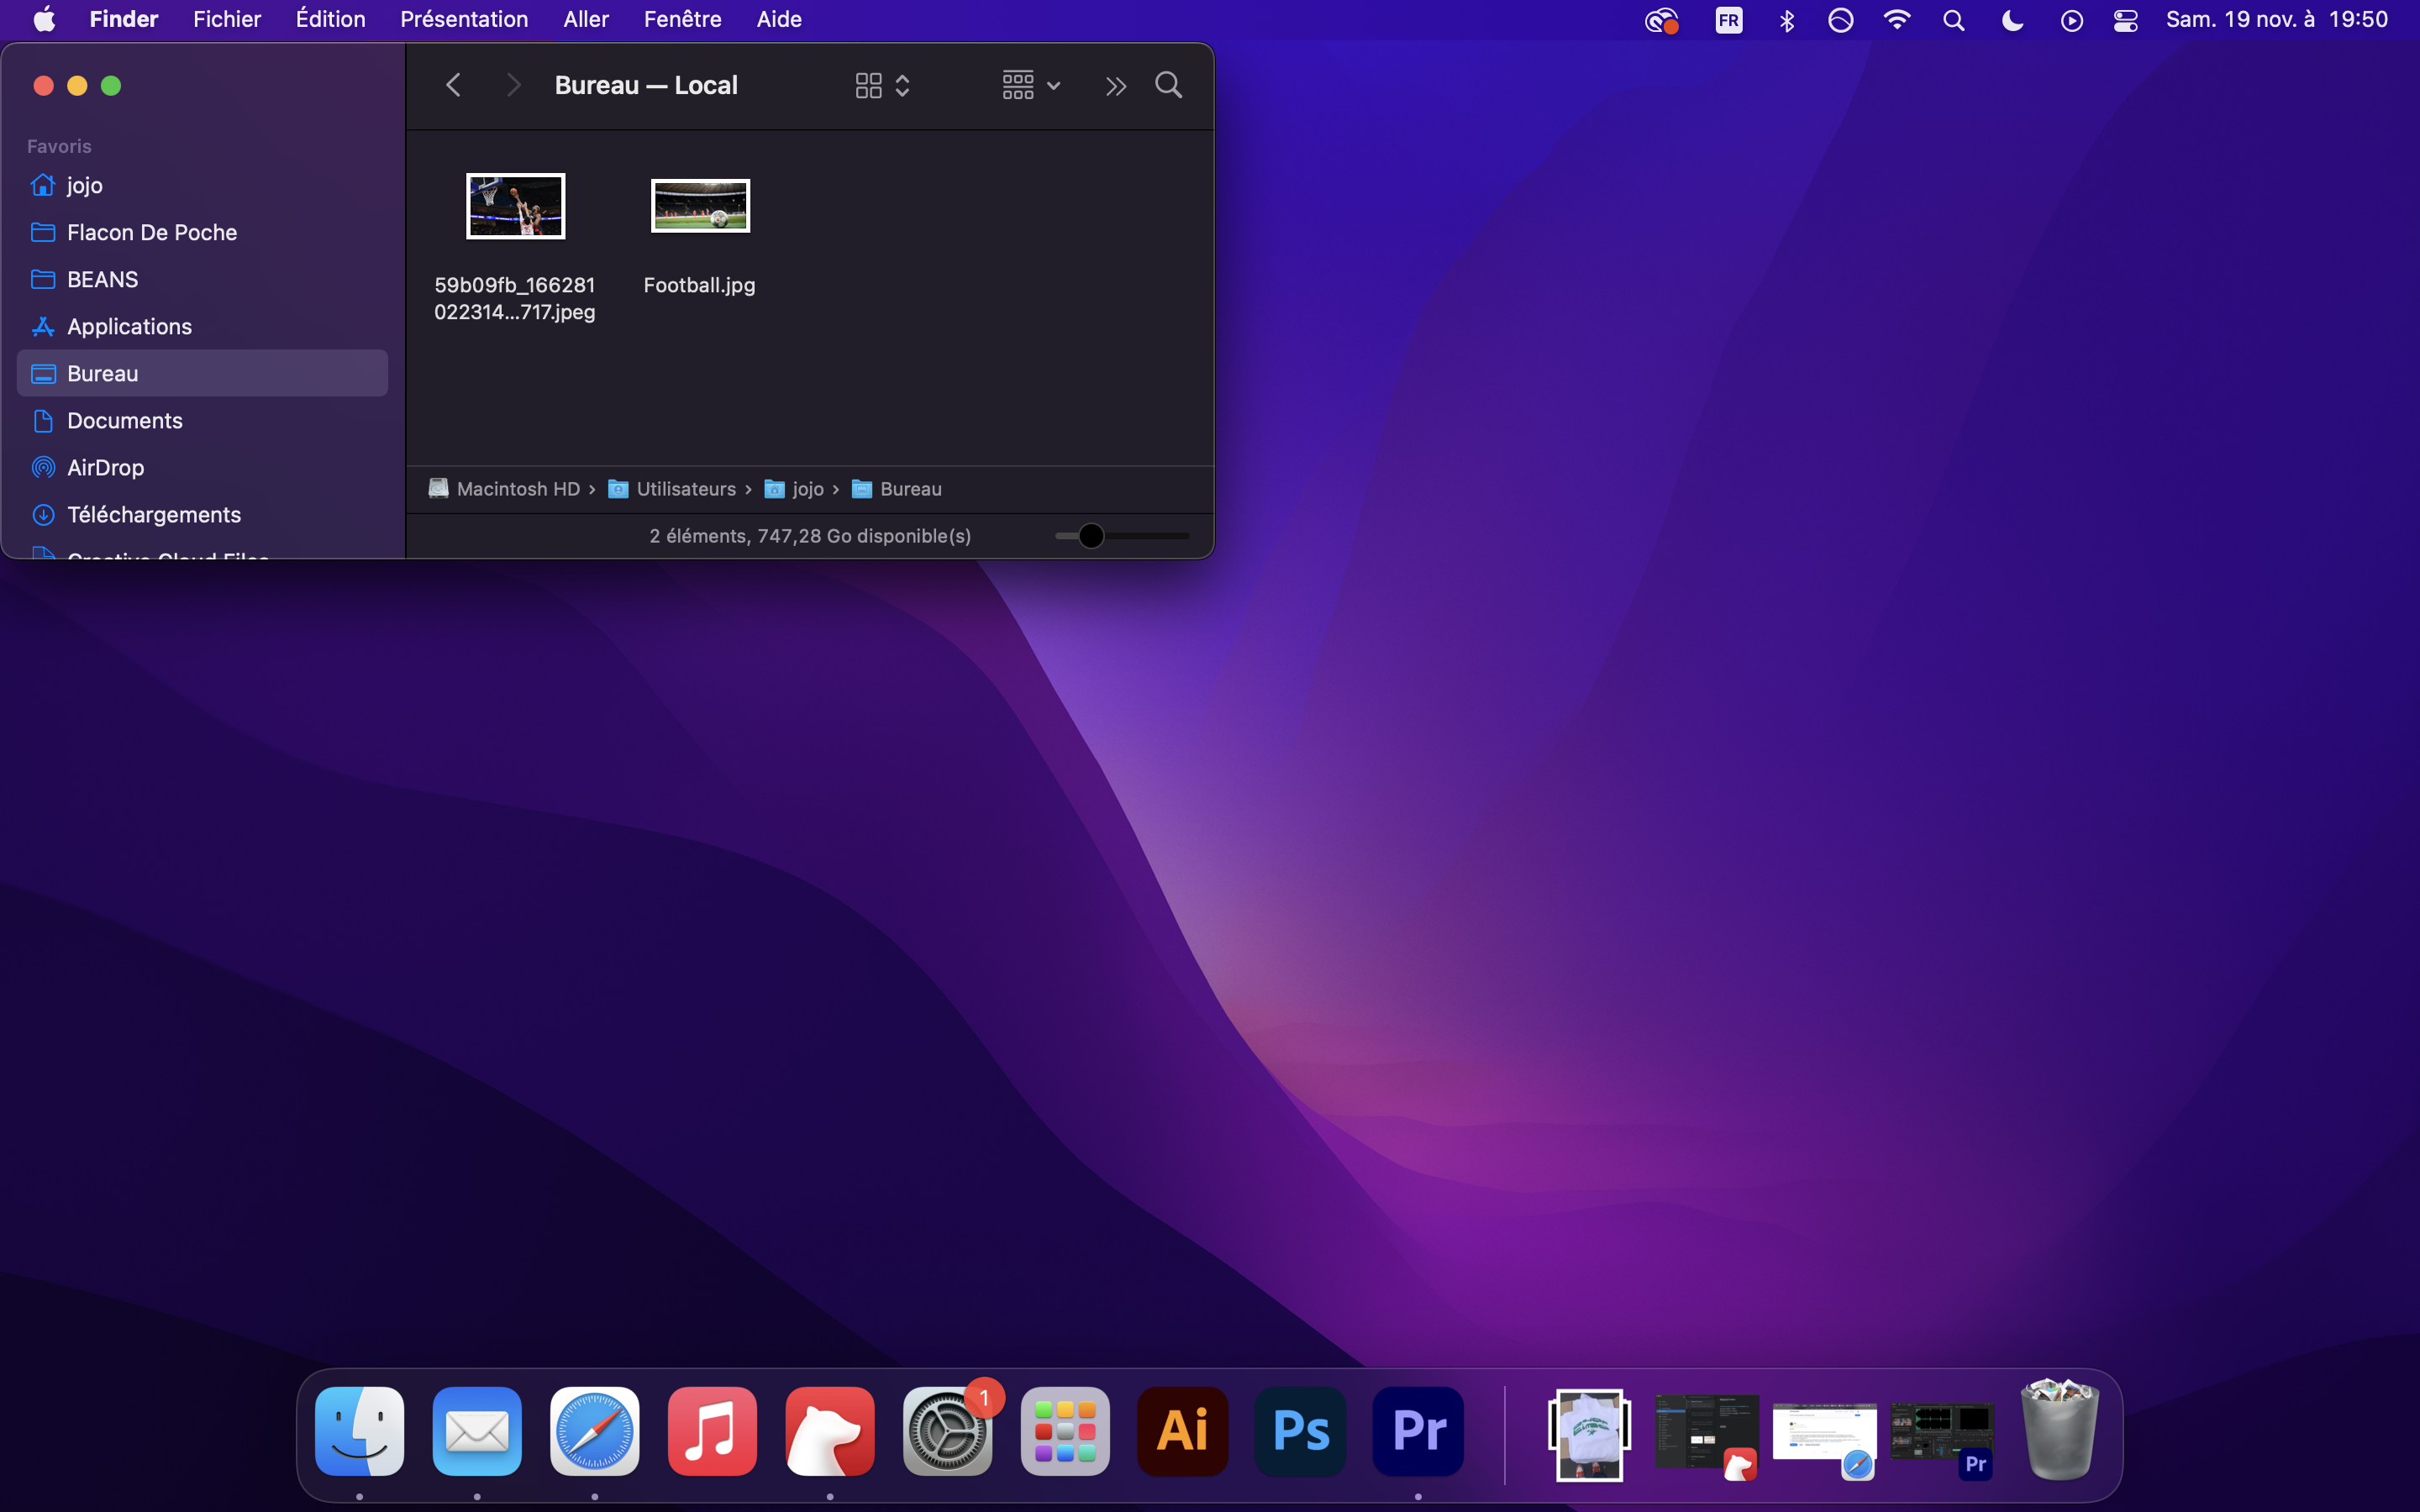Open Control Center in menu bar
This screenshot has width=2420, height=1512.
pos(2126,20)
